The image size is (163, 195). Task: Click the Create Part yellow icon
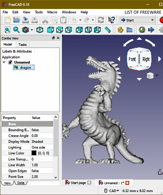tap(120, 30)
